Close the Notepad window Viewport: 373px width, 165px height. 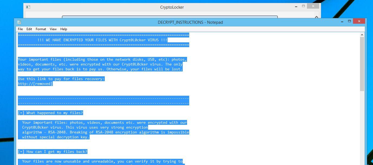(359, 21)
